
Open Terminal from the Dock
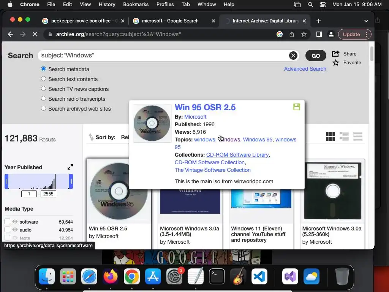click(x=217, y=276)
